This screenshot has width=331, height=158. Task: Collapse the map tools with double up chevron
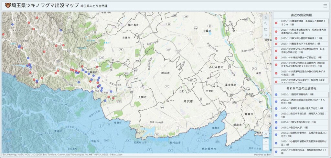pos(266,18)
